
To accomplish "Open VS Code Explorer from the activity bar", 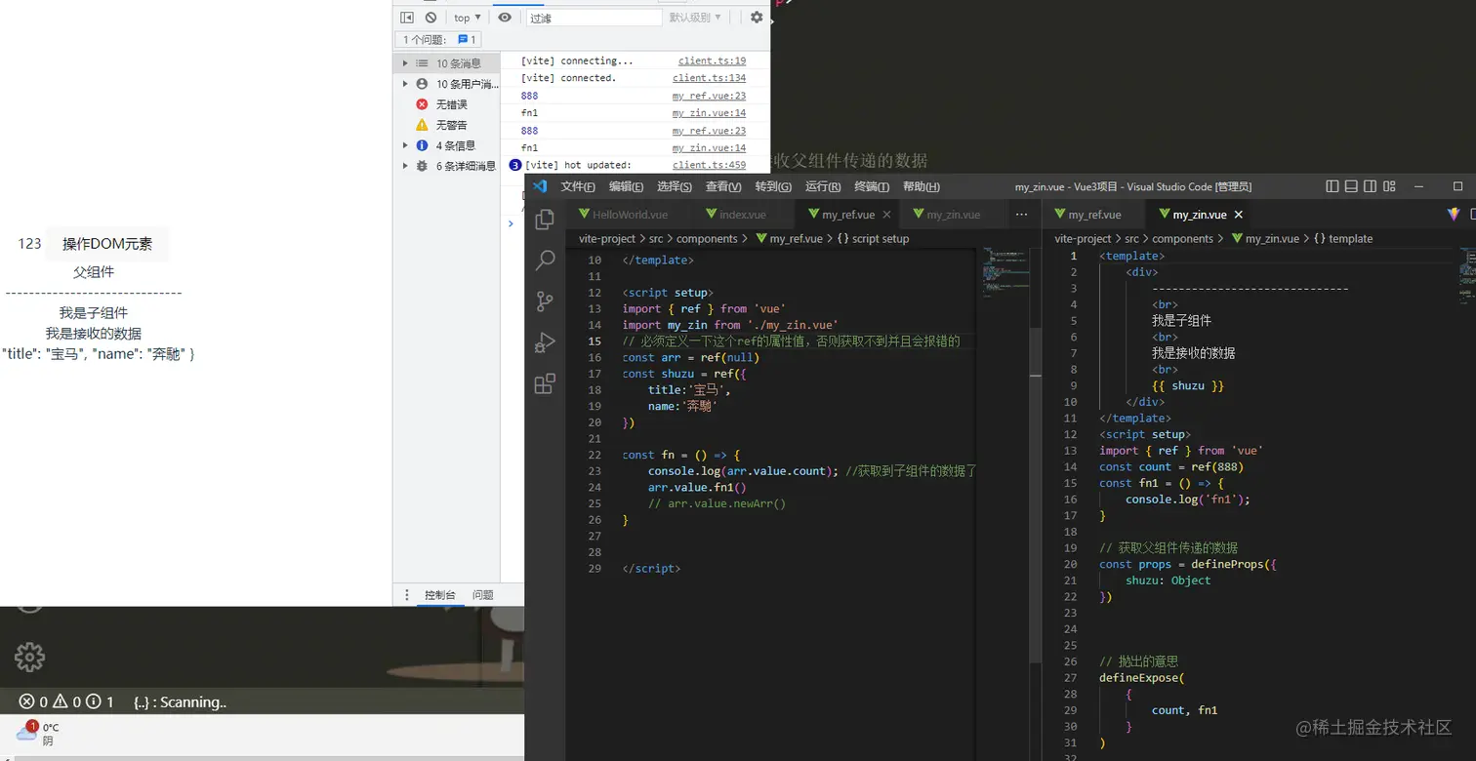I will click(x=545, y=219).
